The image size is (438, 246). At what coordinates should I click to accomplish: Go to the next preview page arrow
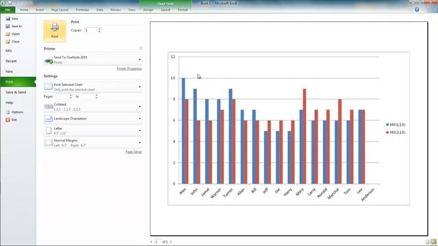[x=171, y=242]
